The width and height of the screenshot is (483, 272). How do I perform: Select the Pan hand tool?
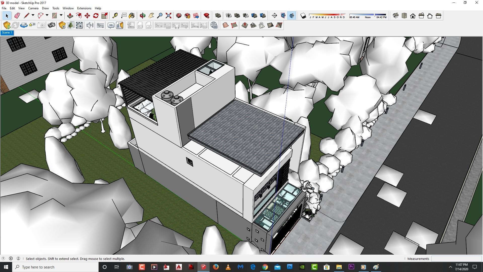(151, 16)
